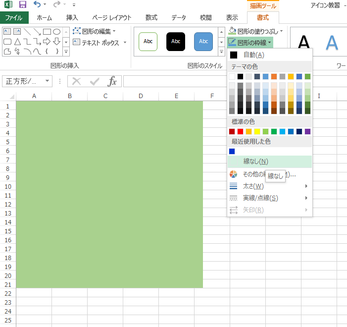Screen dimensions: 347x327
Task: Open the テキスト ボックス dropdown arrow
Action: 125,42
